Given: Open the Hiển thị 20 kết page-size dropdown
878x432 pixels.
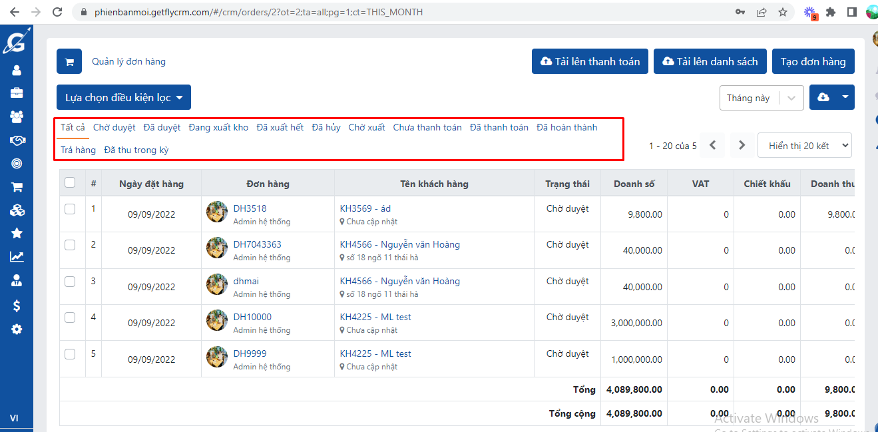Looking at the screenshot, I should click(x=804, y=145).
